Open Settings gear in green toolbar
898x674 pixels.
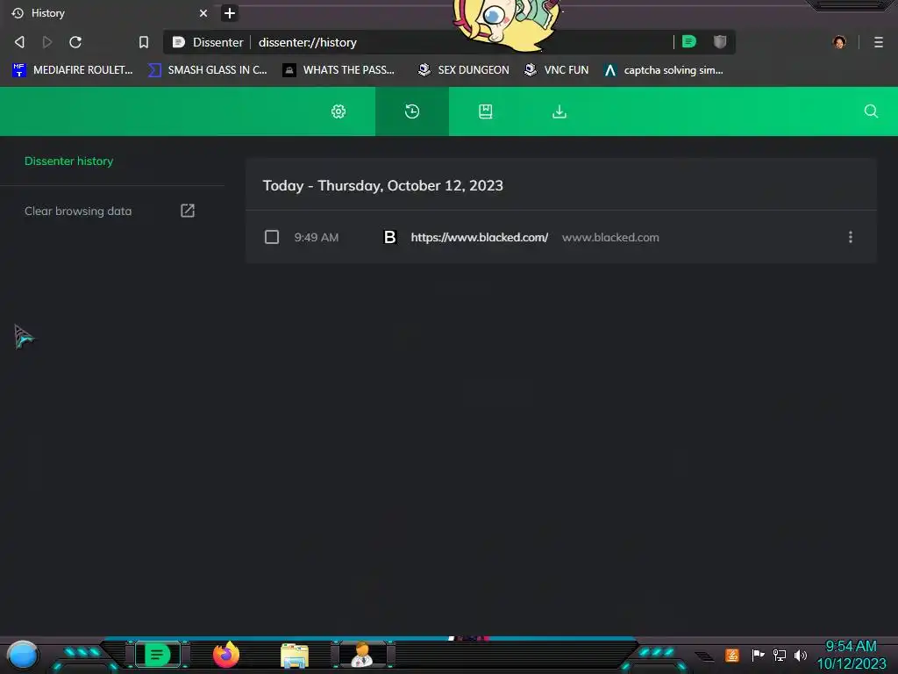(x=339, y=111)
